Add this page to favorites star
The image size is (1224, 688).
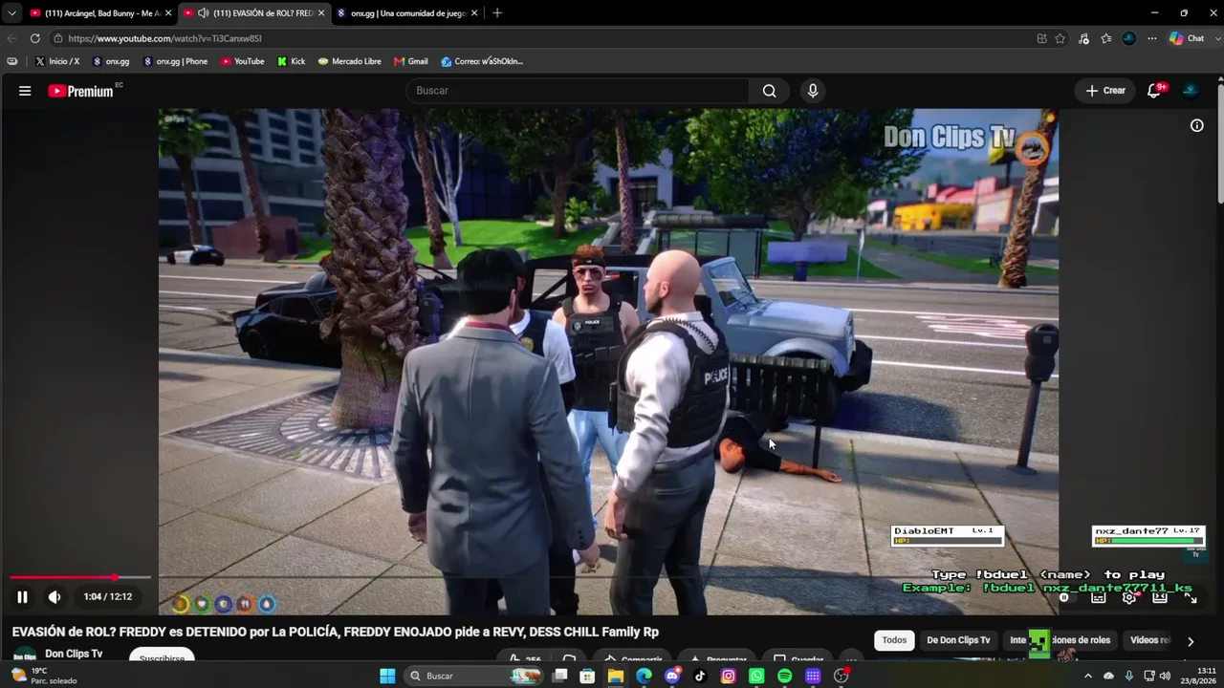(1060, 38)
